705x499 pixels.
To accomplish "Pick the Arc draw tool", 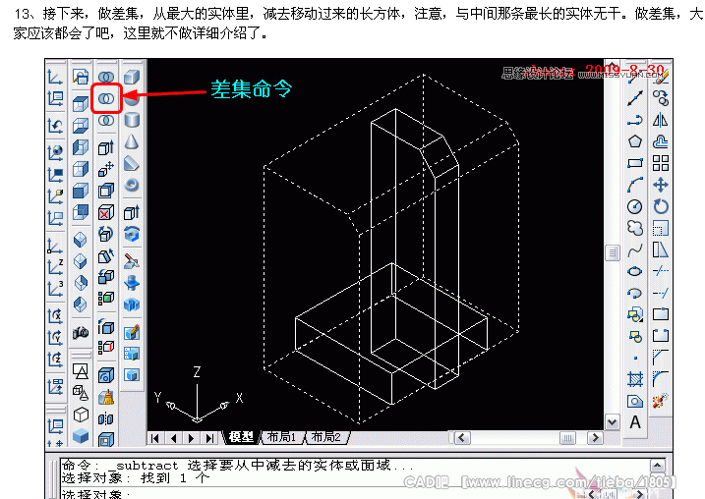I will click(x=635, y=185).
